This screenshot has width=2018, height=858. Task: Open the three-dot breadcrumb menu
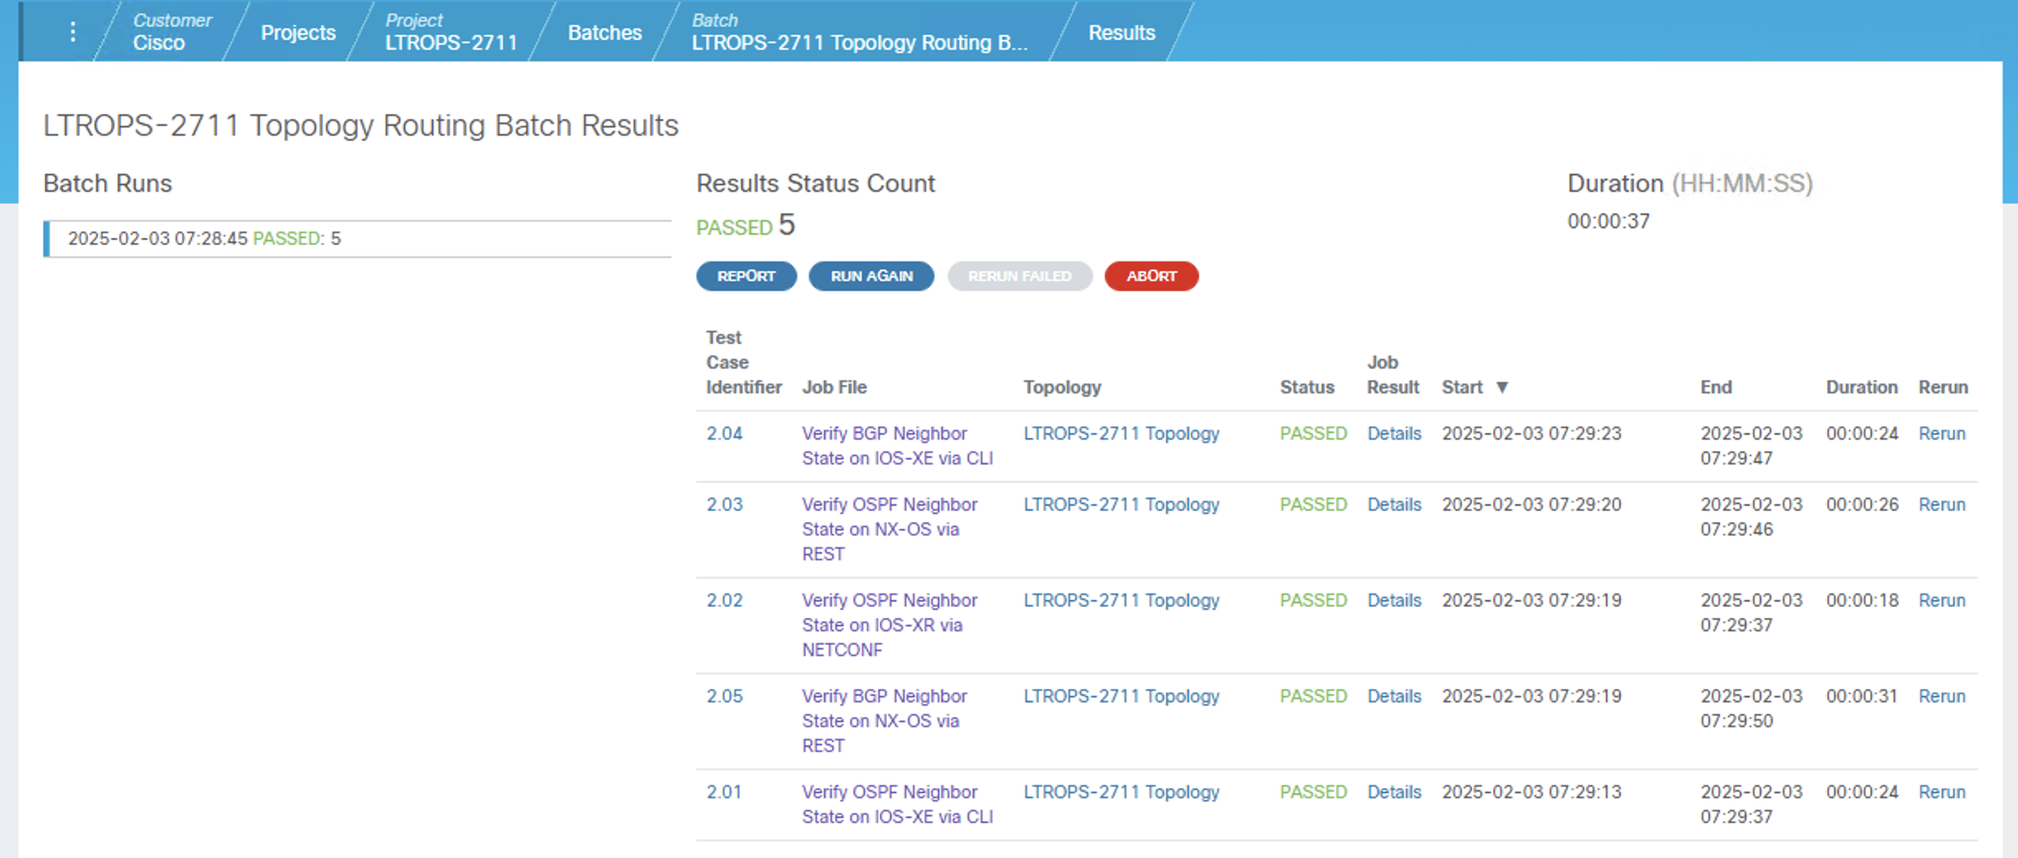pos(73,31)
